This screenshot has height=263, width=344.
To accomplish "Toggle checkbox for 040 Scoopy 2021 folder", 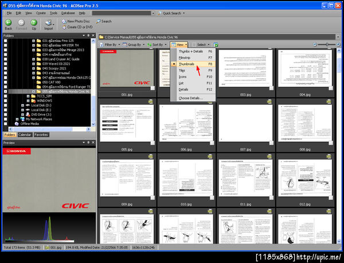I will pos(5,69).
